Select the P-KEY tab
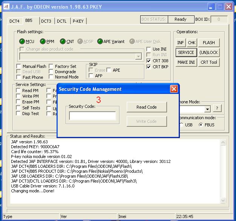 click(78, 21)
